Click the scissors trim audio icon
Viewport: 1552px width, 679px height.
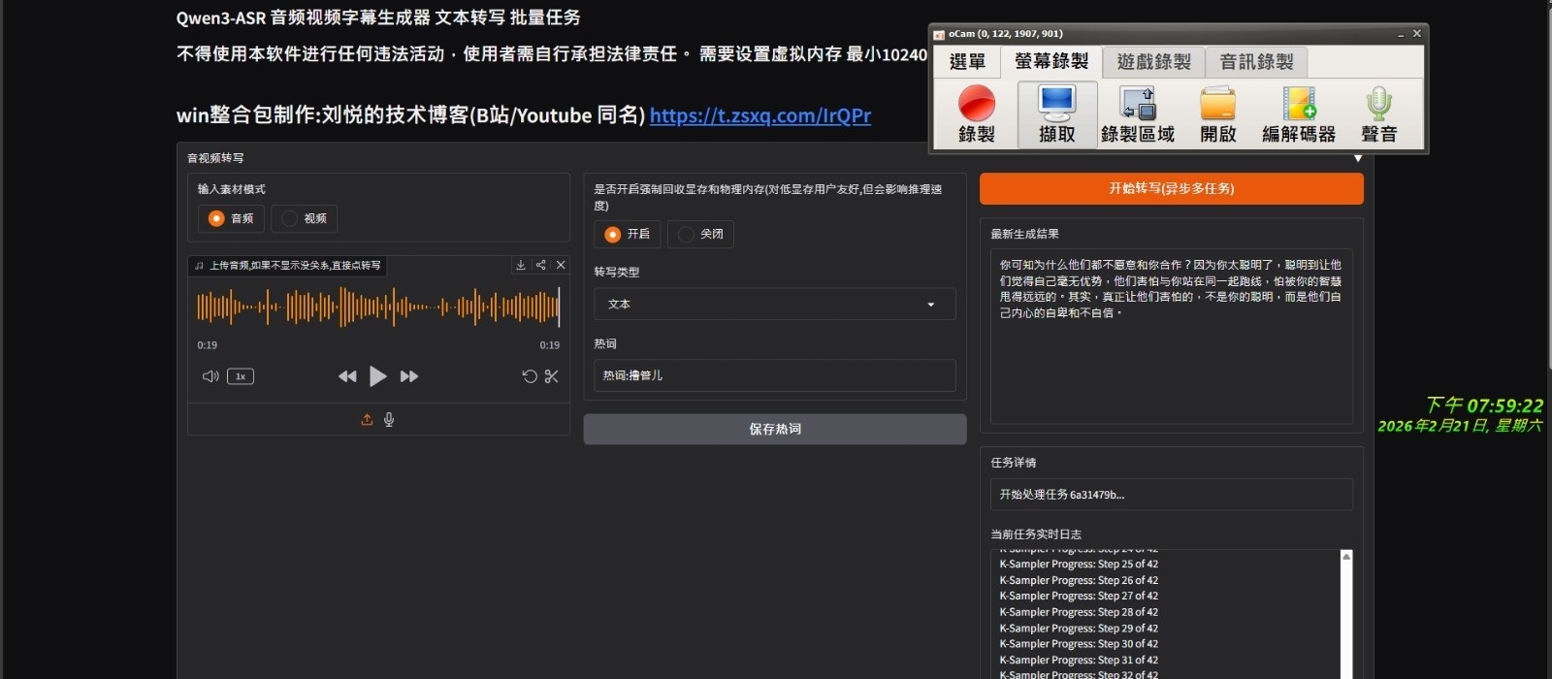point(551,376)
